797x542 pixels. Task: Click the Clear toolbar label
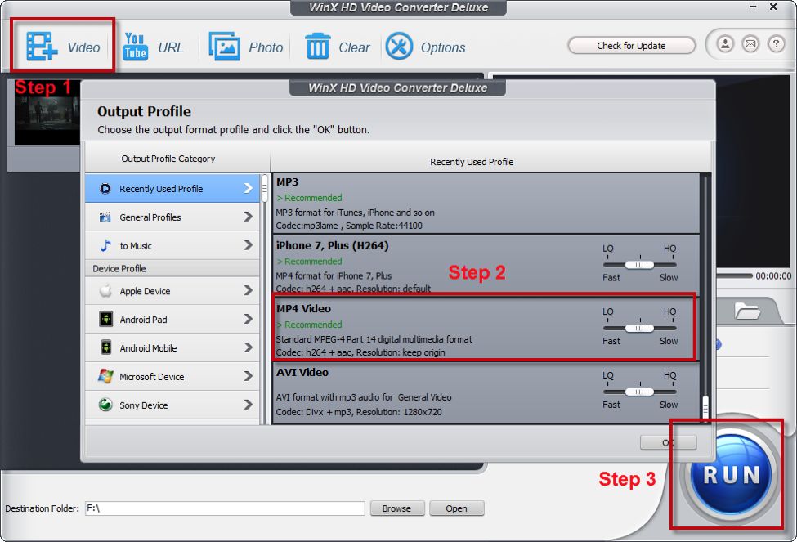point(354,47)
